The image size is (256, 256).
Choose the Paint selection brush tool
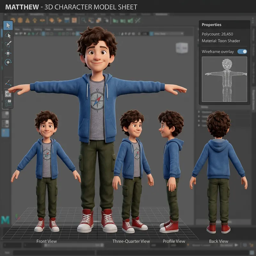8,44
